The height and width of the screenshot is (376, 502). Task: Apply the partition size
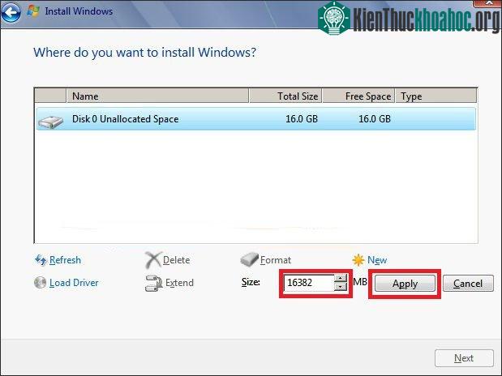tap(405, 284)
